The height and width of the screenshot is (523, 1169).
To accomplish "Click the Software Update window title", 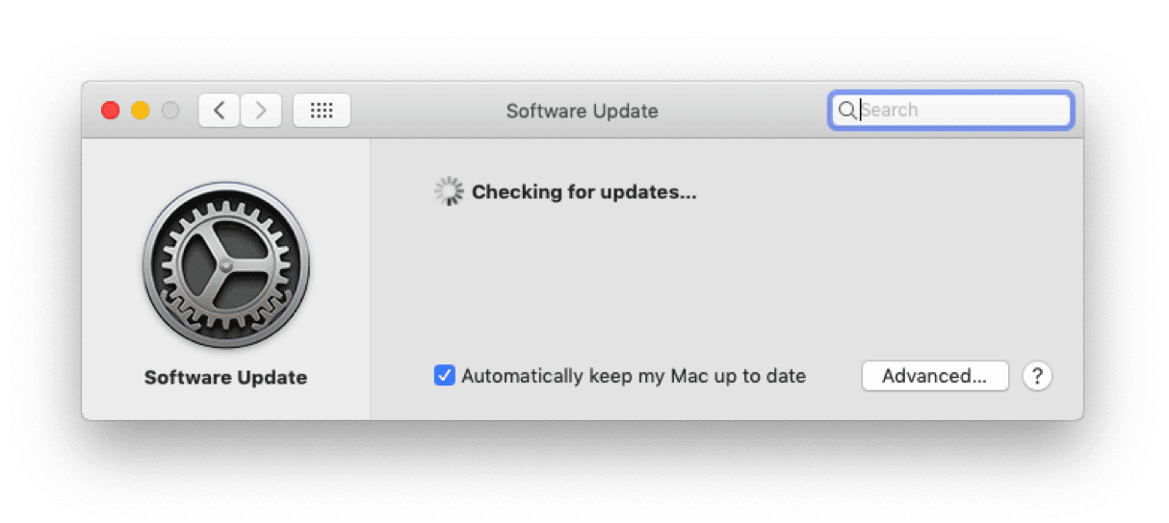I will [583, 111].
